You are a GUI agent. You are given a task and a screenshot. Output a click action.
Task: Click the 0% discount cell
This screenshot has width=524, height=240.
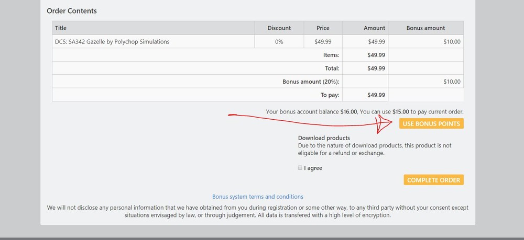click(279, 42)
